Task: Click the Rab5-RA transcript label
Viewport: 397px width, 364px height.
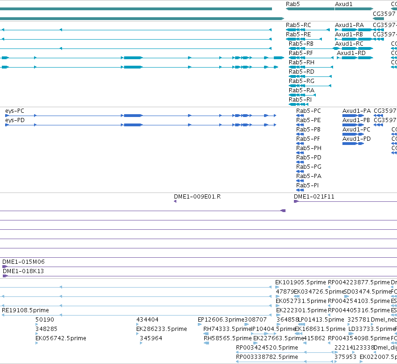Action: (x=301, y=90)
